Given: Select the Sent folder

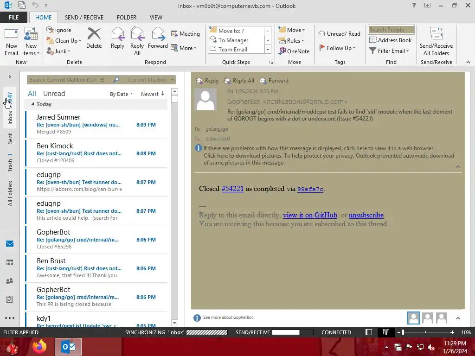Looking at the screenshot, I should [x=10, y=139].
